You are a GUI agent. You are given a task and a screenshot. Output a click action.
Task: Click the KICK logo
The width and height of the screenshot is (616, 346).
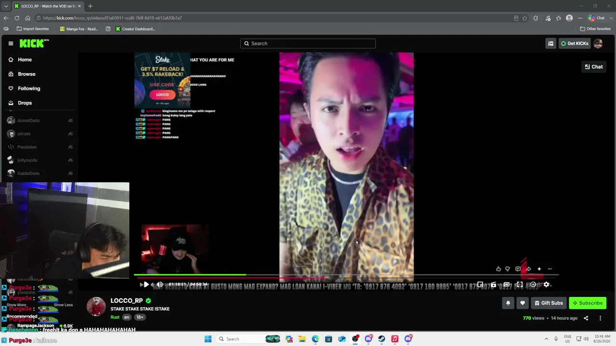[34, 43]
